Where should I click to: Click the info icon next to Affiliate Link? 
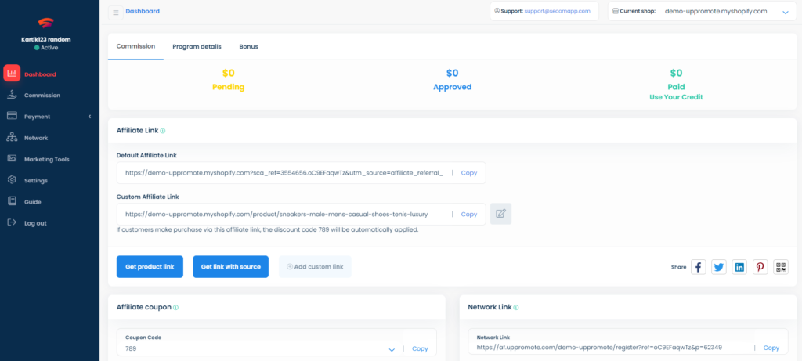(163, 131)
